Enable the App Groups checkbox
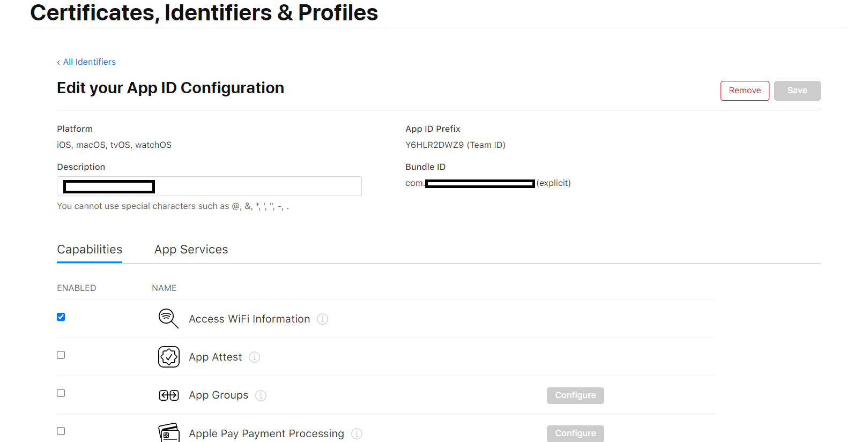 tap(61, 393)
